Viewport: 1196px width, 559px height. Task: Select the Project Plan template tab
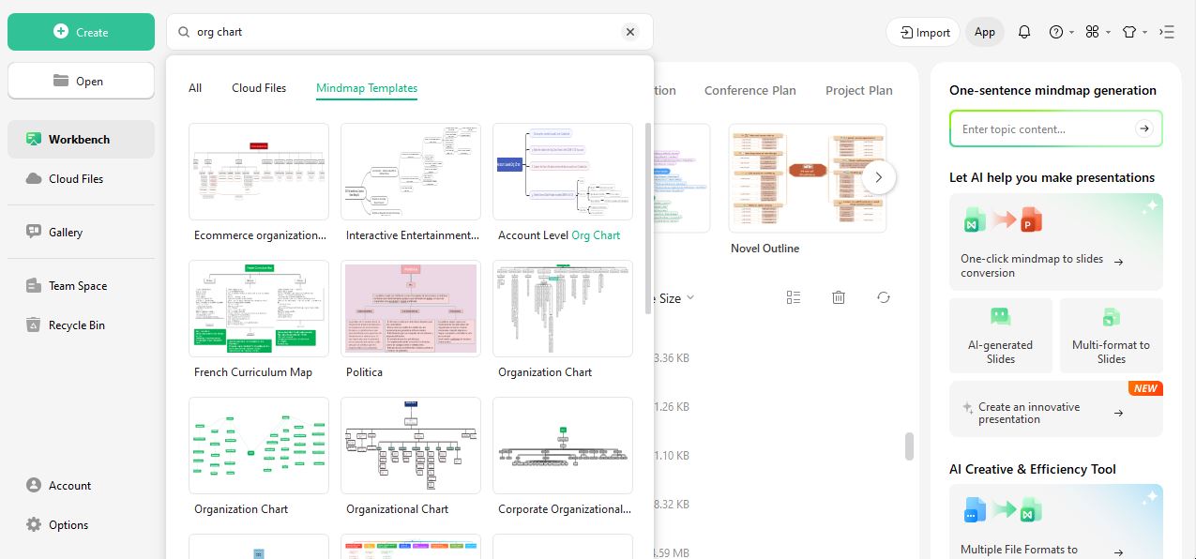tap(859, 91)
